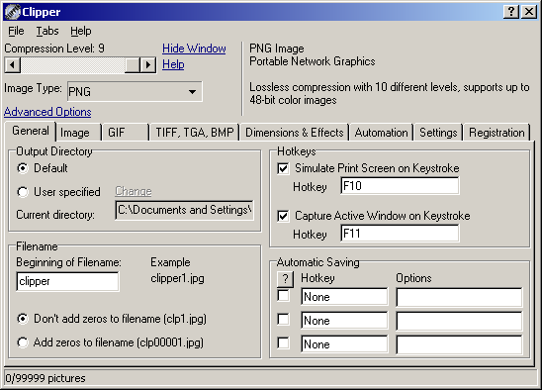Open the Help menu

81,31
